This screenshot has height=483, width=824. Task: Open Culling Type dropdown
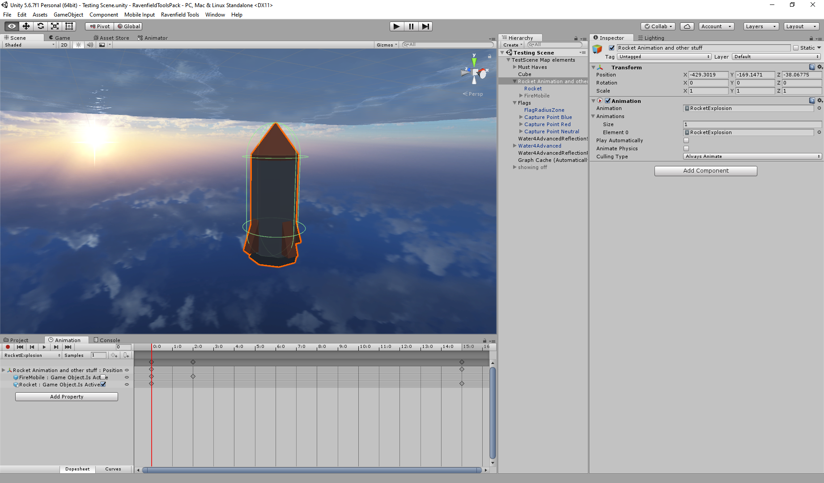click(x=752, y=157)
